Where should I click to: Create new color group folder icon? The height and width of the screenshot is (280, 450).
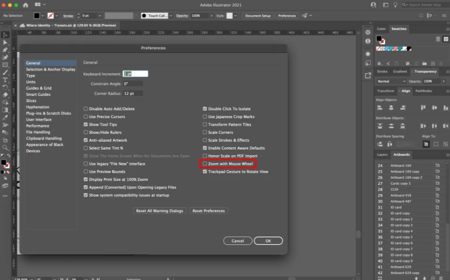(x=424, y=64)
